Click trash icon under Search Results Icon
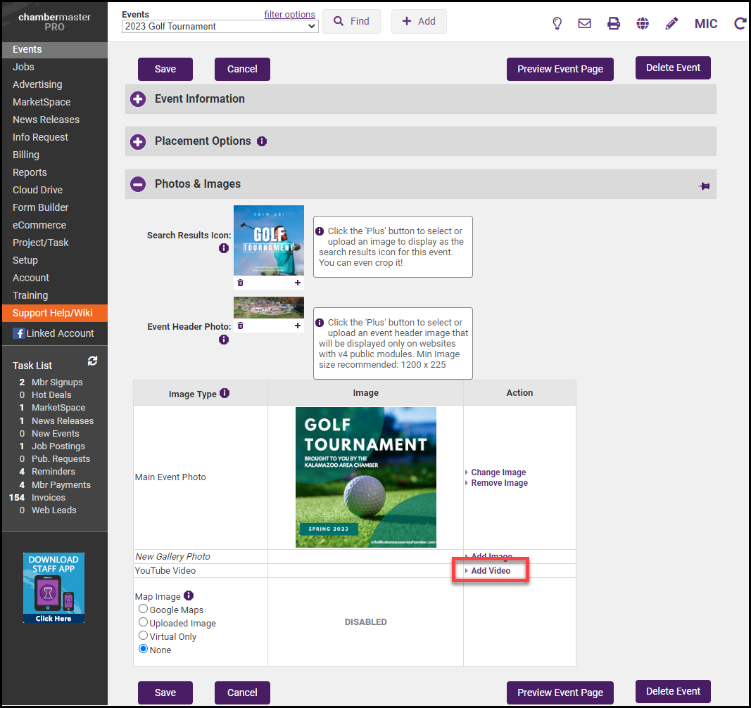The width and height of the screenshot is (751, 708). [x=240, y=283]
